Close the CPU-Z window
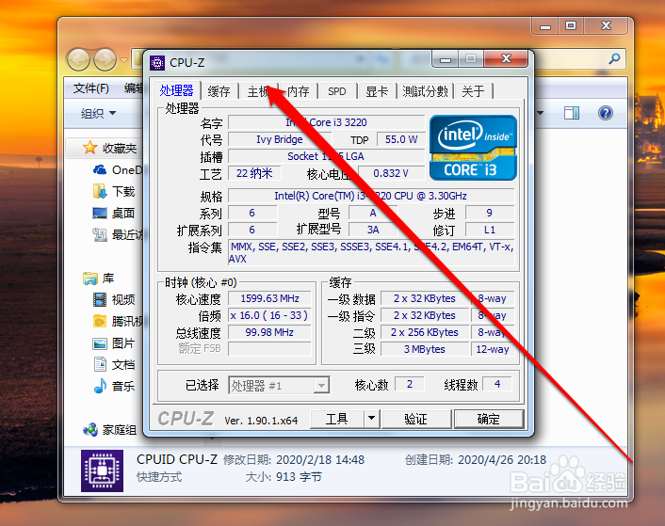 pyautogui.click(x=506, y=59)
